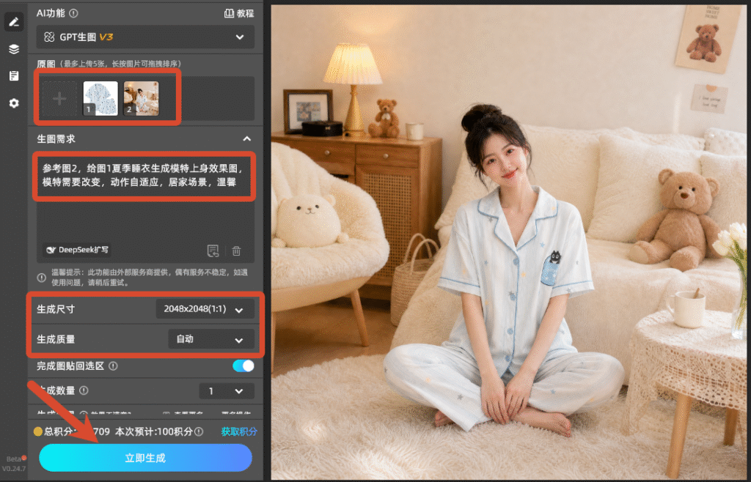
Task: Click info icon next to AI功能
Action: click(73, 13)
